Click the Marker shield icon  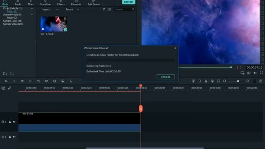click(x=200, y=81)
